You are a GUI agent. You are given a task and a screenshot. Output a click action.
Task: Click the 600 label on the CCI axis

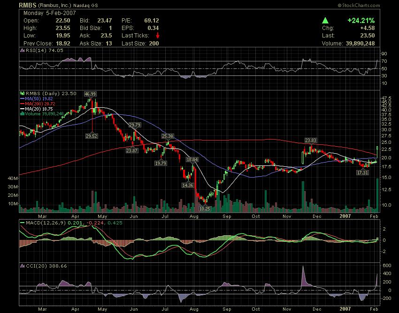click(386, 266)
